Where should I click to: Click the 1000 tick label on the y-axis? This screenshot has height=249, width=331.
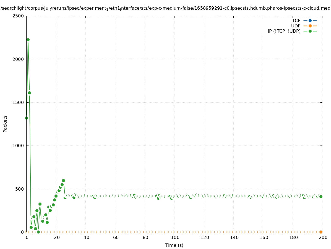[x=18, y=146]
